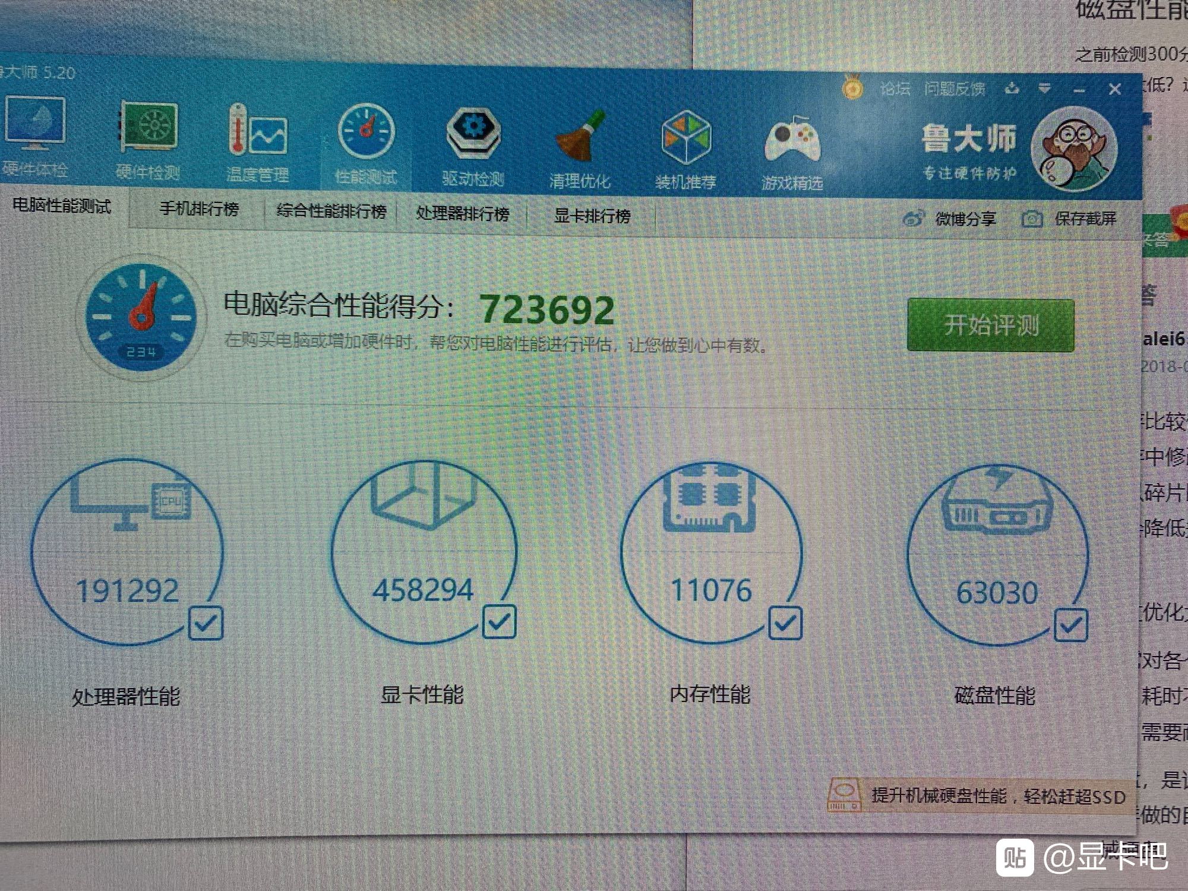Select the 性能测试 performance test icon
The height and width of the screenshot is (891, 1188).
point(366,132)
